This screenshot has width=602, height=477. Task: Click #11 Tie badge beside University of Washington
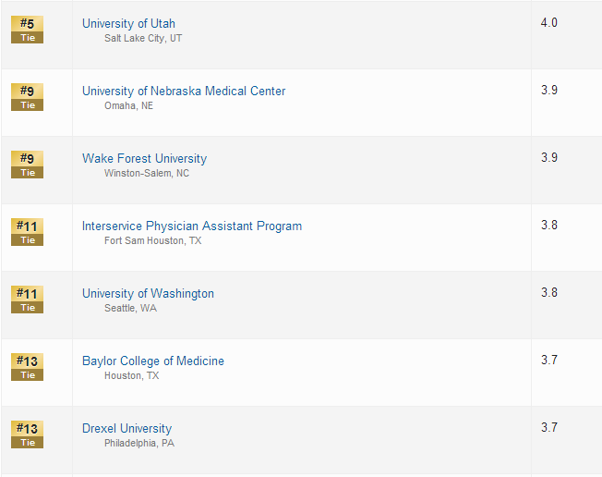(28, 300)
